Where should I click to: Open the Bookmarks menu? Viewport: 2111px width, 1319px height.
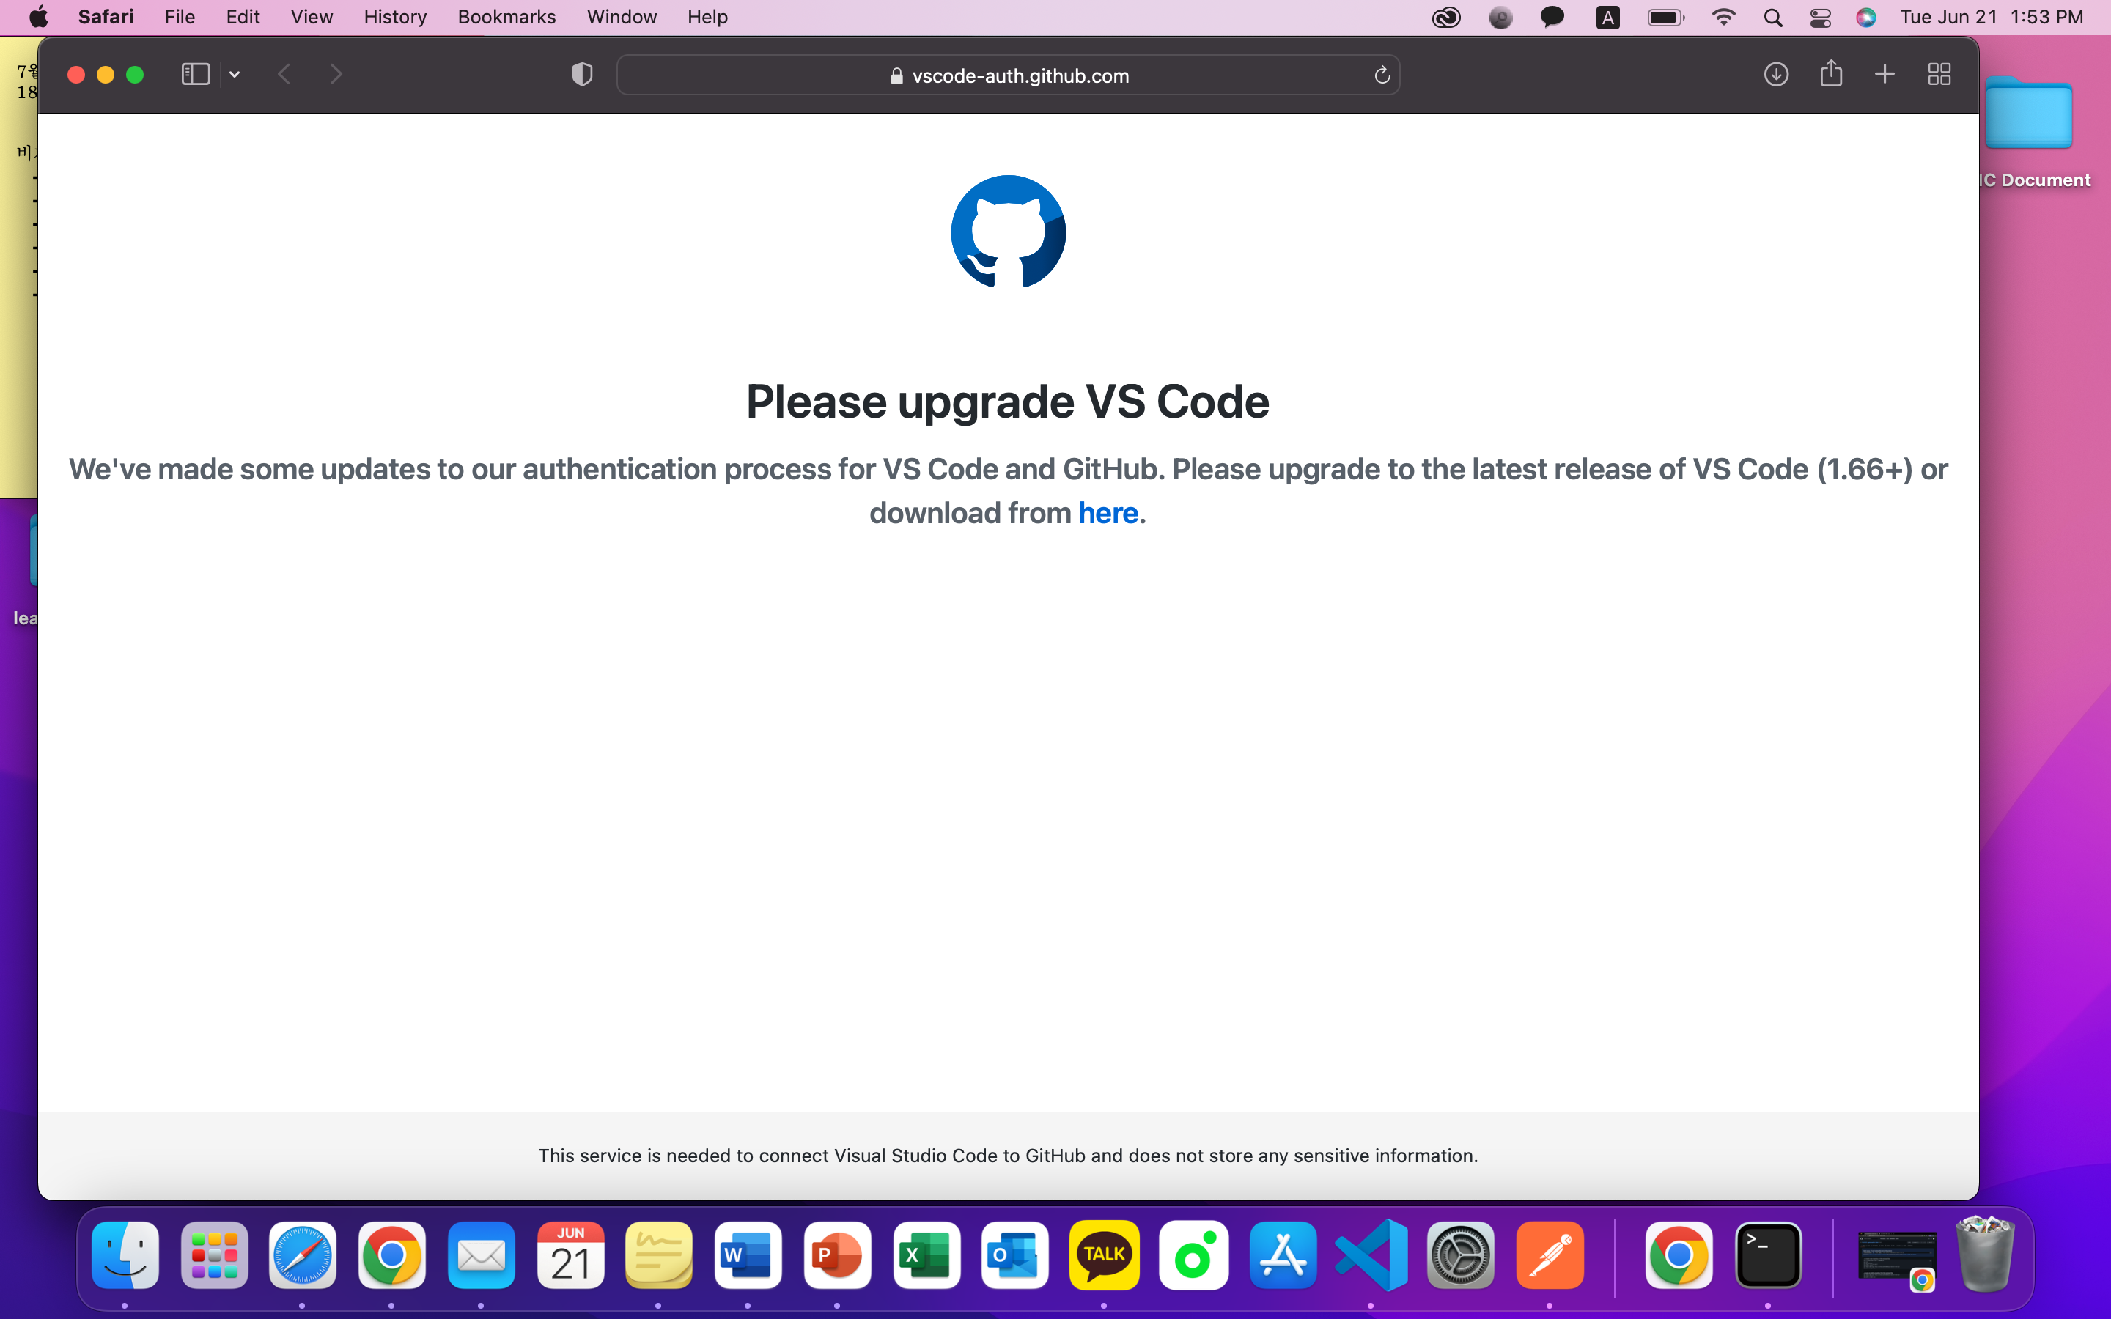coord(506,17)
